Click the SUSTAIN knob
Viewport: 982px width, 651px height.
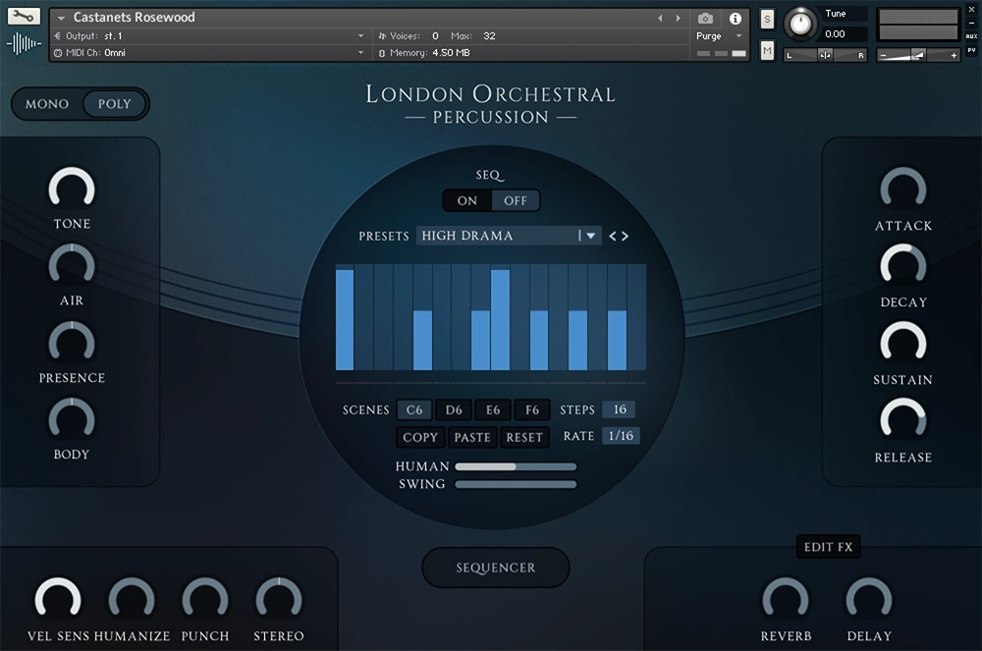pyautogui.click(x=903, y=343)
